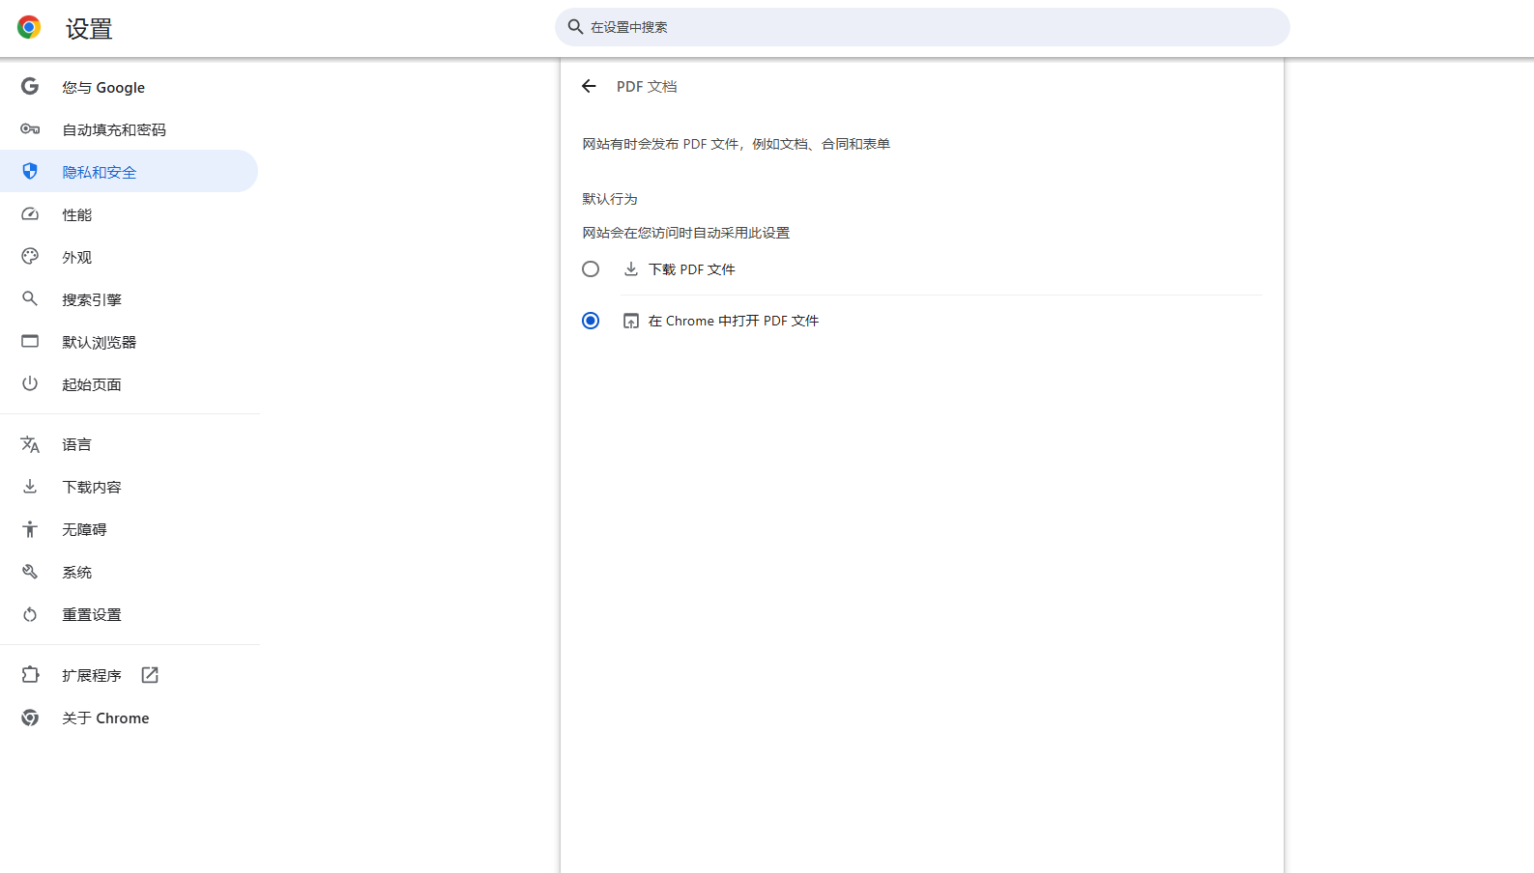Image resolution: width=1534 pixels, height=873 pixels.
Task: Click the download icon beside 下载 PDF 文件
Action: tap(631, 269)
